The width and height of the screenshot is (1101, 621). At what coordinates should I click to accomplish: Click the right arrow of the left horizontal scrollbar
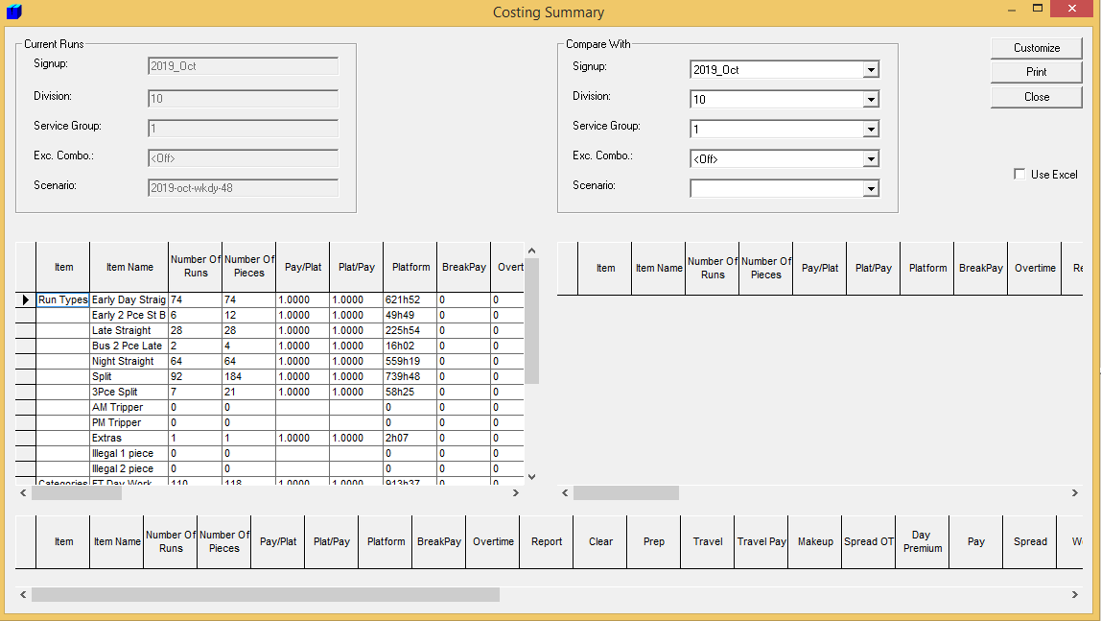point(516,492)
